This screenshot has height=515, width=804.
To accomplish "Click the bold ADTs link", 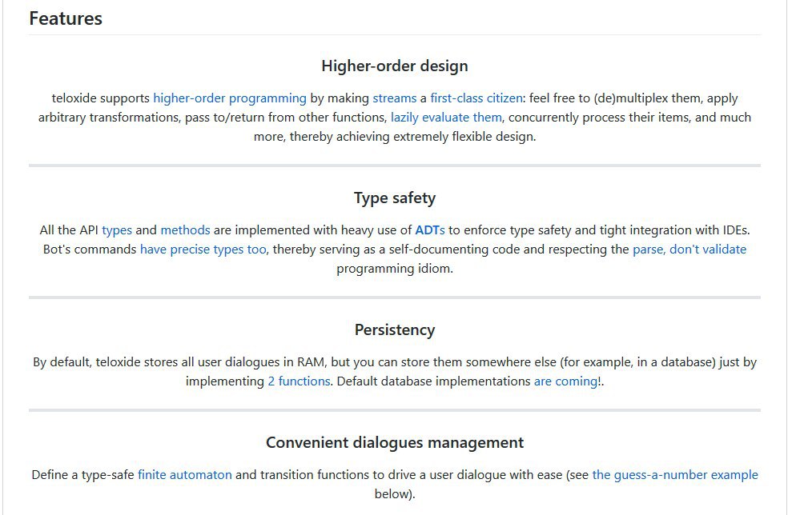I will click(x=429, y=230).
